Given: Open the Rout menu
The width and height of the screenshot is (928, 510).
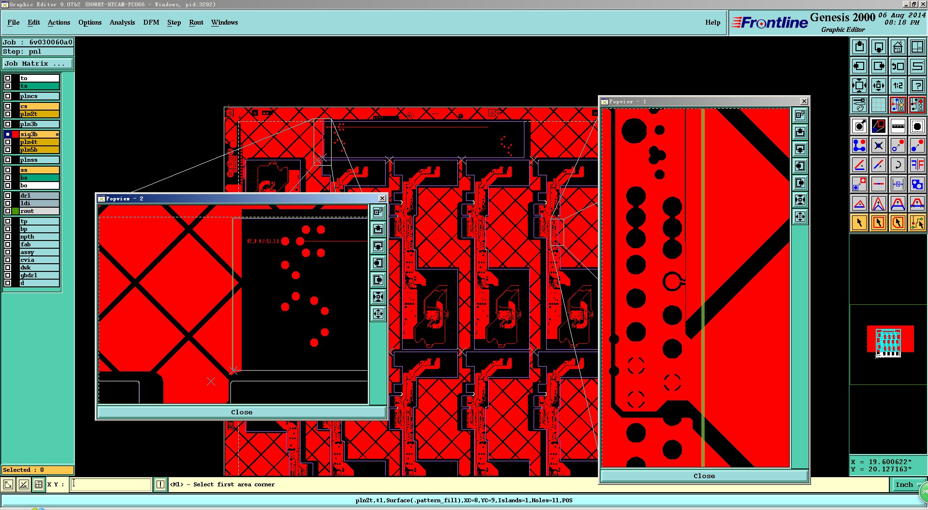Looking at the screenshot, I should 196,22.
